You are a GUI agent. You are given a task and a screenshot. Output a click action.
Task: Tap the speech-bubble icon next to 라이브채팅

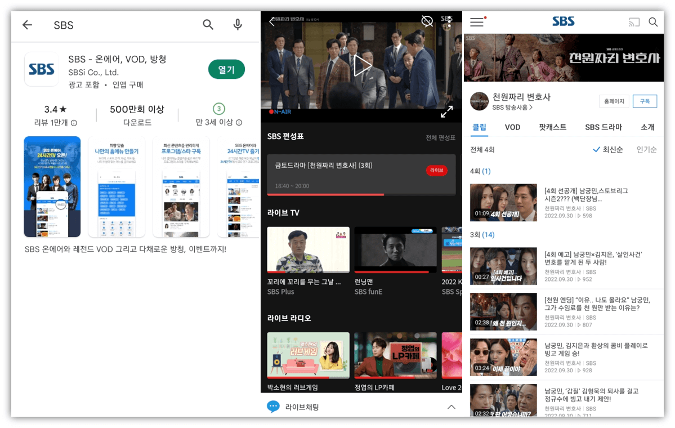coord(274,407)
